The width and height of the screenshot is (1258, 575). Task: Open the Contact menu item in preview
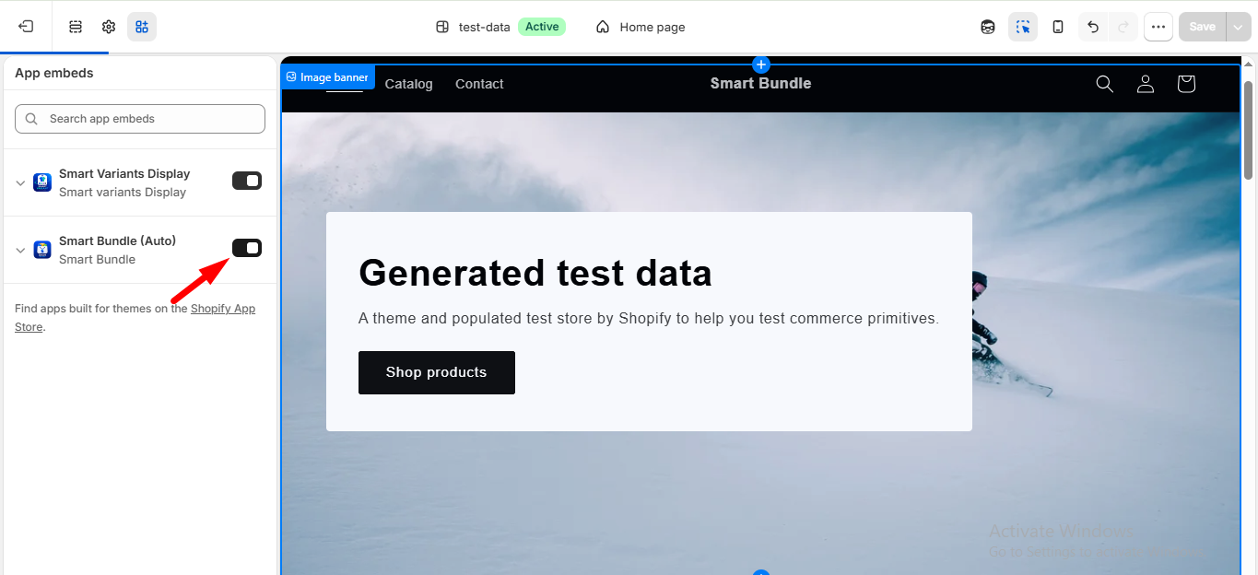[479, 84]
